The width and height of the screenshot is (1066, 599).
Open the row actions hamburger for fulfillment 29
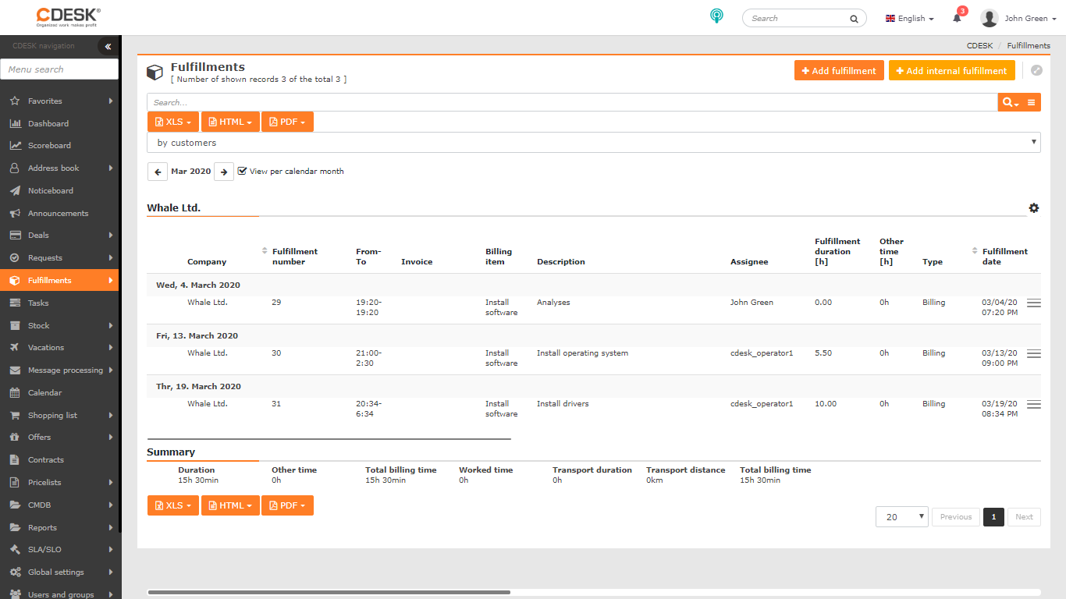click(1034, 303)
